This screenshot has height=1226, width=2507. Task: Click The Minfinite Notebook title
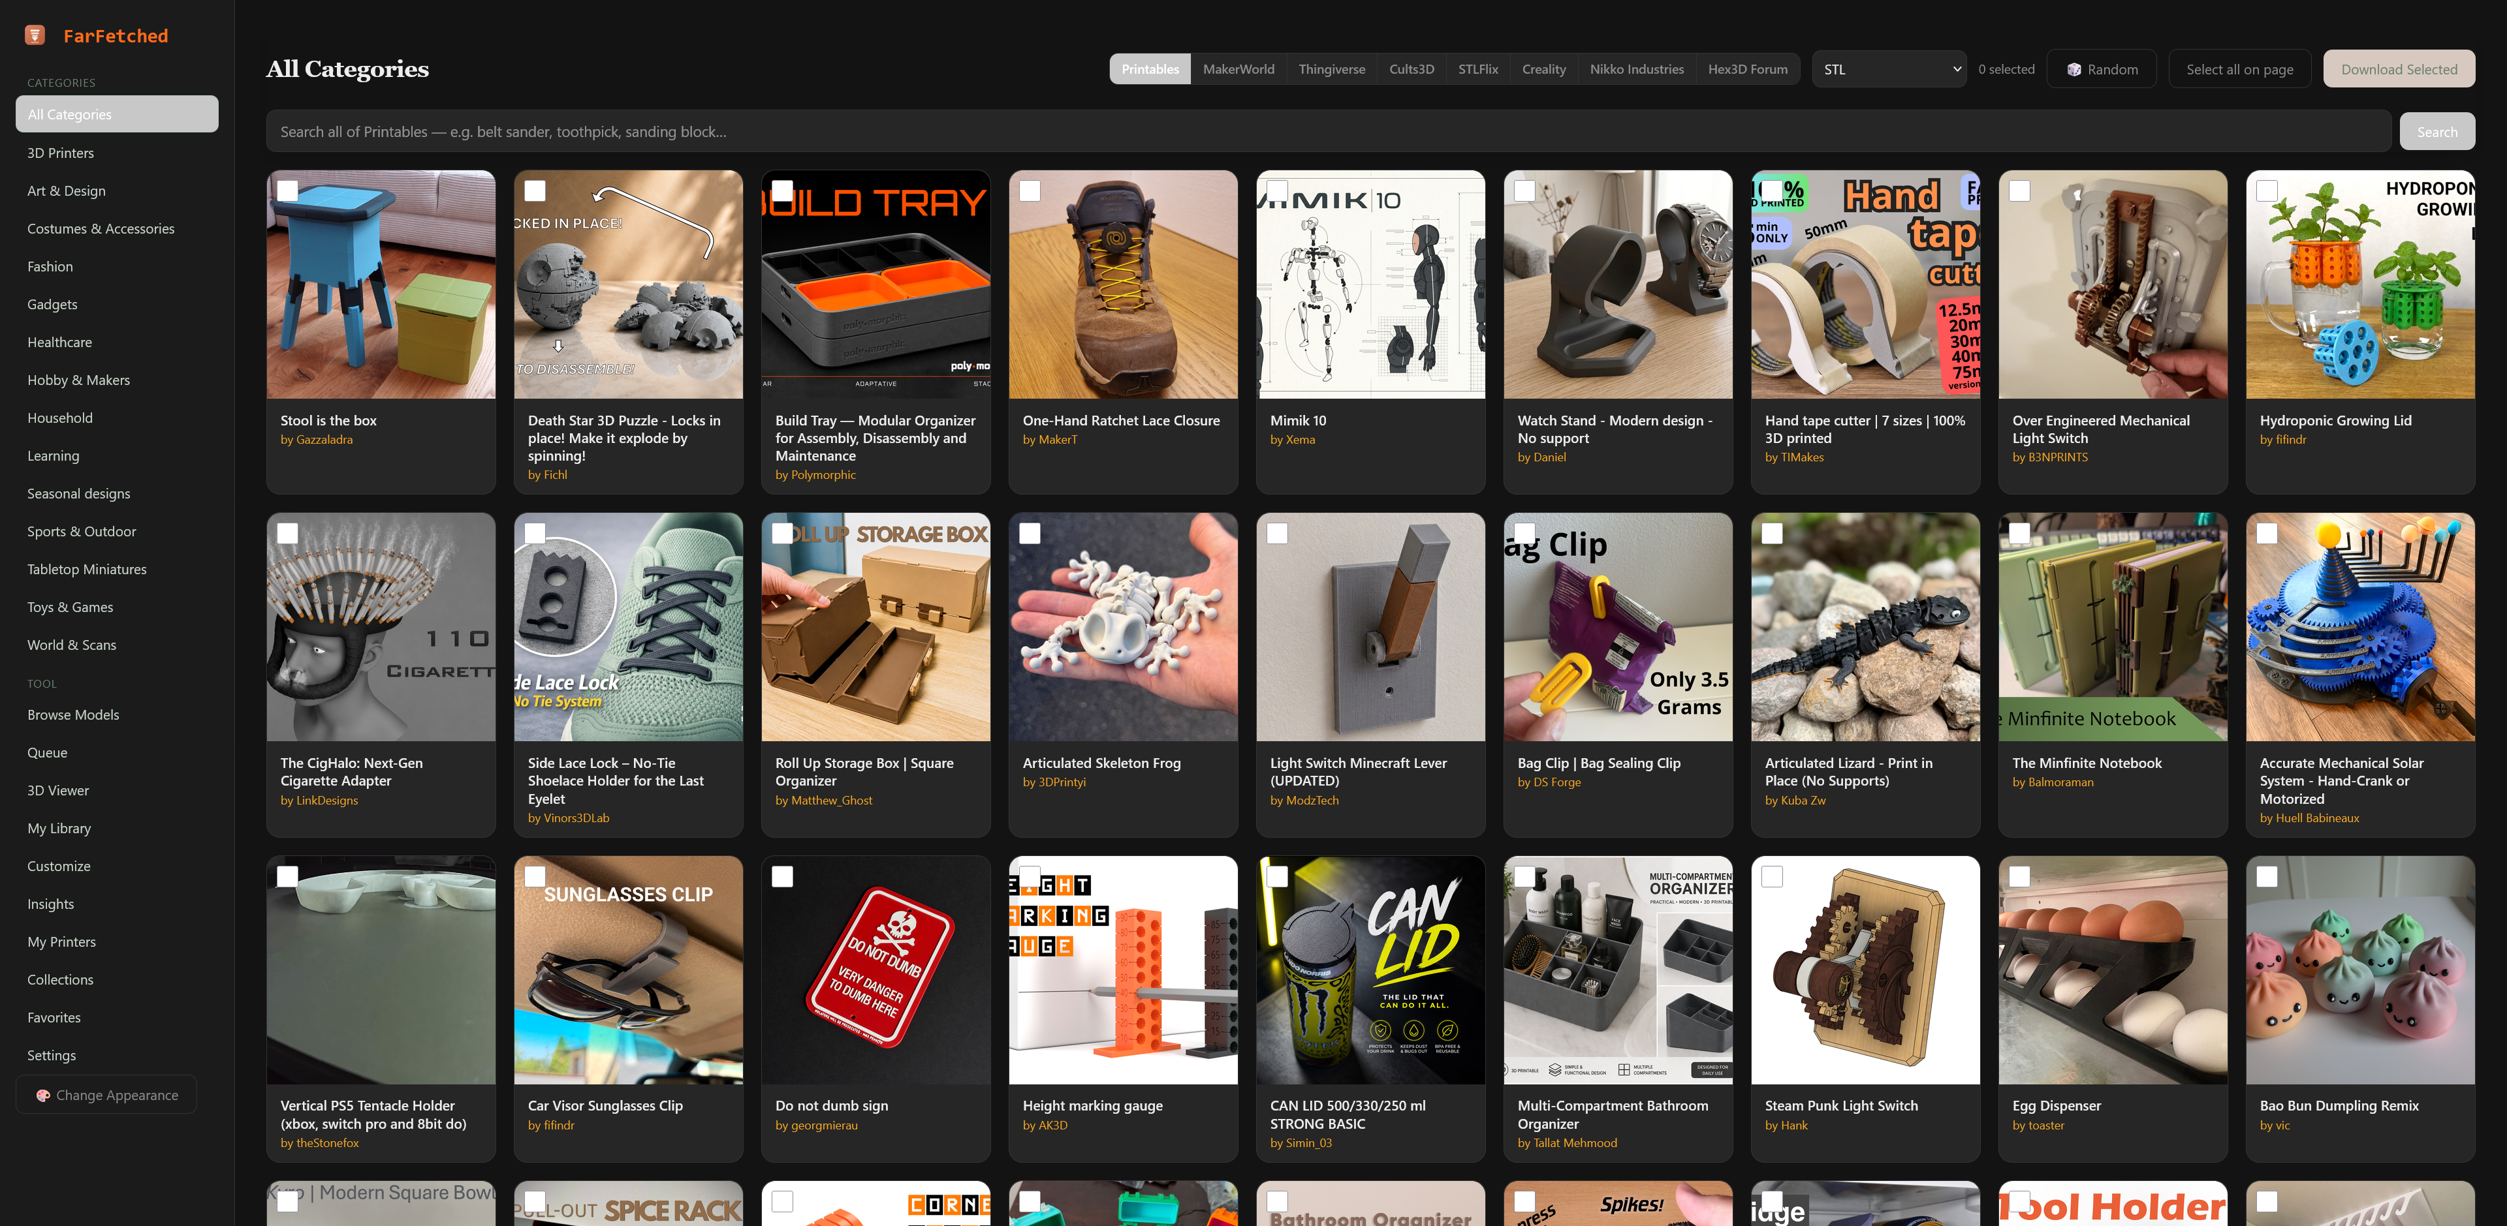[2087, 763]
